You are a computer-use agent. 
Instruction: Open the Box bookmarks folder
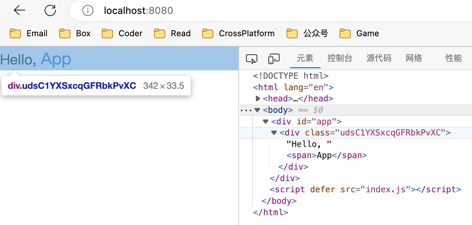[x=75, y=33]
